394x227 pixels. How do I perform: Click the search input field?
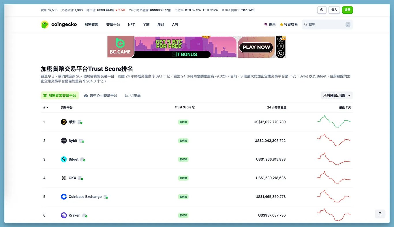tap(327, 25)
